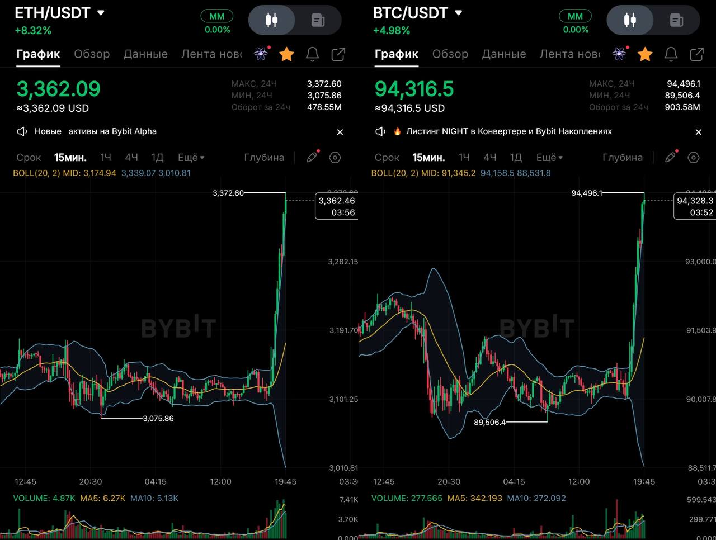Open chart settings hexagon icon on ETH chart
716x540 pixels.
[x=335, y=158]
